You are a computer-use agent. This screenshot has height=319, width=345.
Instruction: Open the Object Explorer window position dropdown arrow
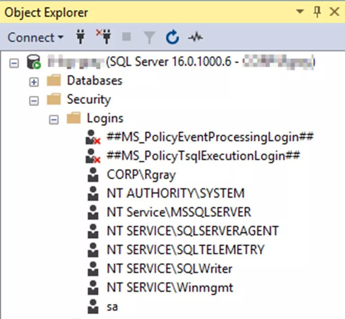tap(300, 11)
